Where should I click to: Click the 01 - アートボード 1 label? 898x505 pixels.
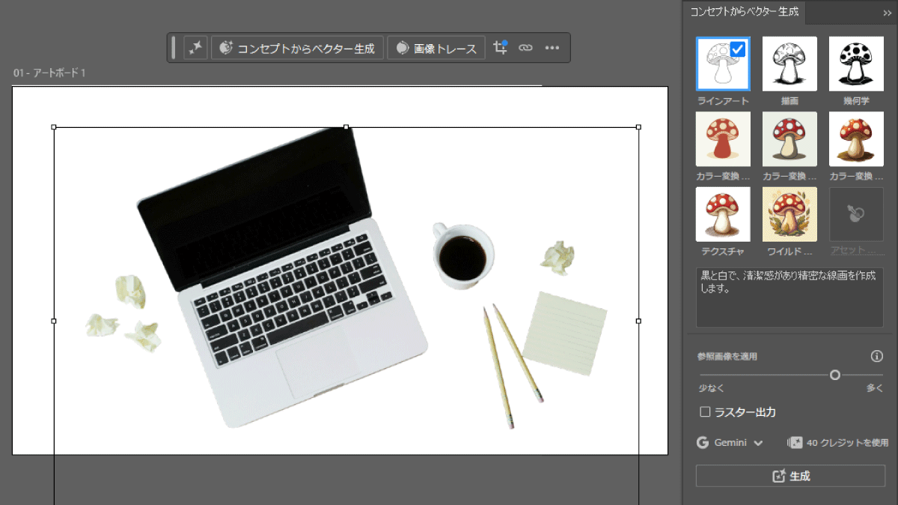click(50, 73)
